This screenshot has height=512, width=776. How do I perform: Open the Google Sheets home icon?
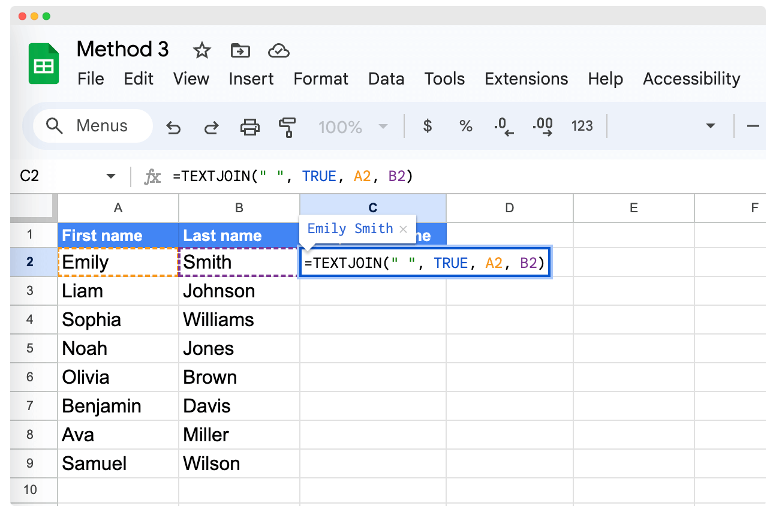[x=44, y=64]
